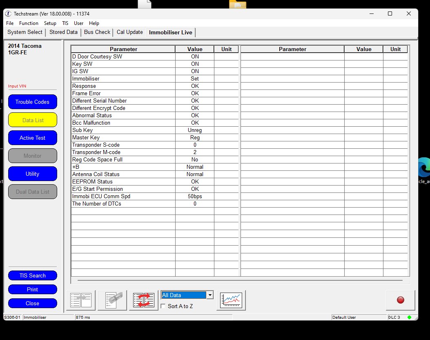Image resolution: width=430 pixels, height=340 pixels.
Task: Select the Different Serial Number row
Action: [155, 101]
